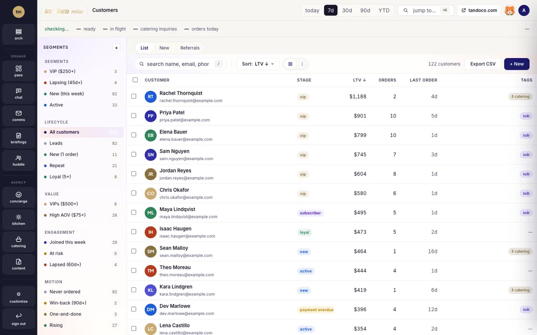Screen dimensions: 537x335
Task: Open the catering icon
Action: [x=18, y=242]
